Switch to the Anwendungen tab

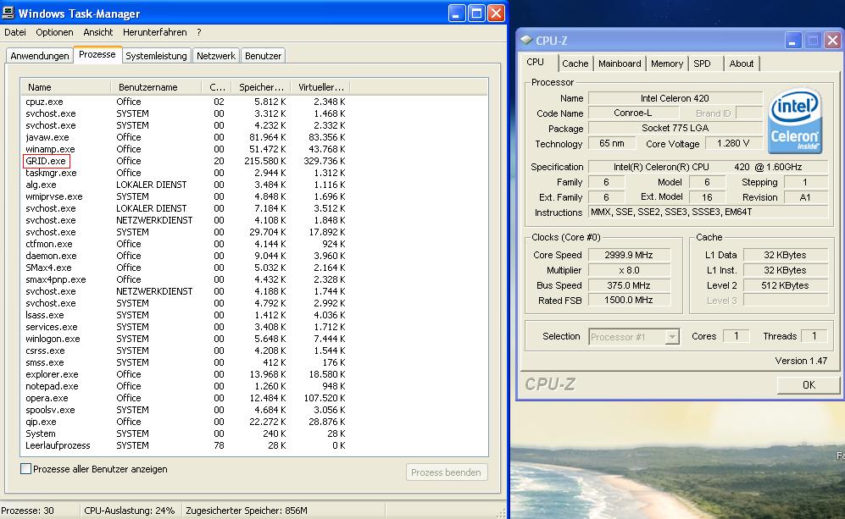tap(40, 56)
